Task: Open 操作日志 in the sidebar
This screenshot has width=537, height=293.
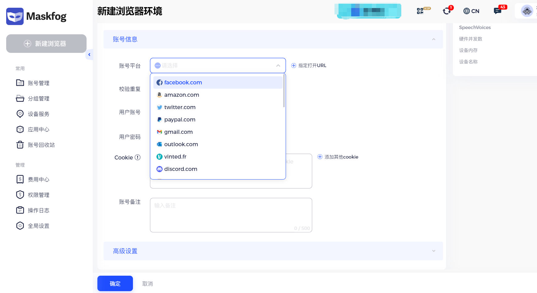Action: click(39, 210)
